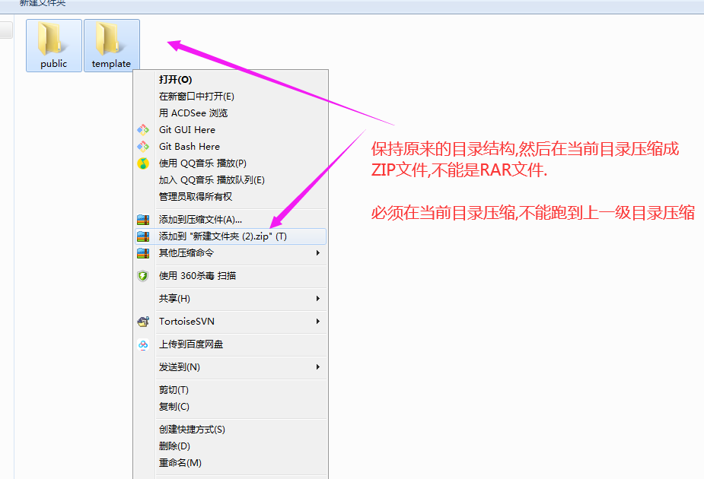This screenshot has width=704, height=479.
Task: Select 在新窗口中打开(E) menu entry
Action: 196,97
